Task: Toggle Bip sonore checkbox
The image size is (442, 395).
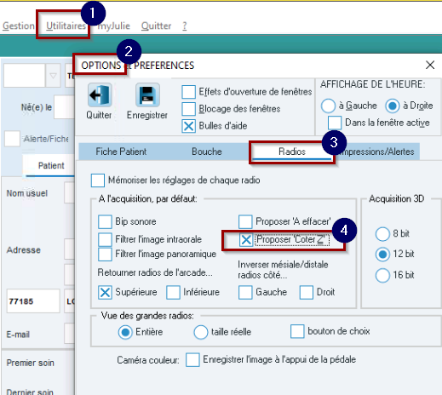Action: point(105,221)
